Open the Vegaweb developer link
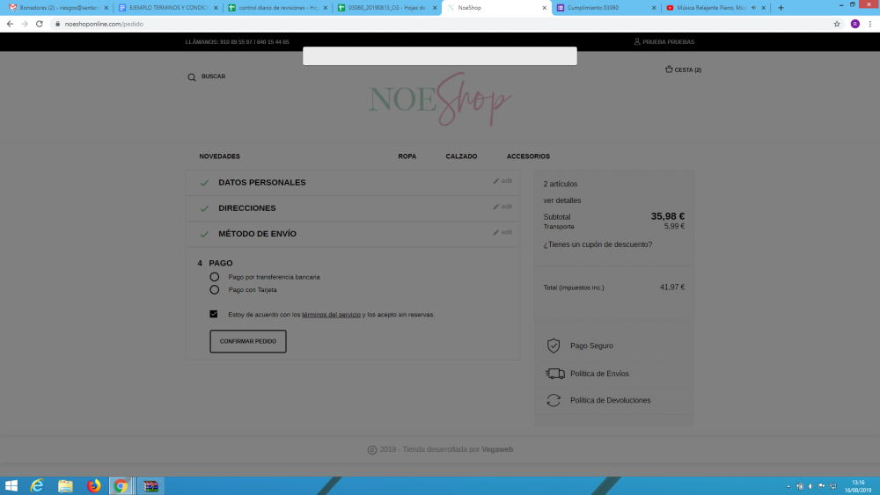This screenshot has width=880, height=495. [x=497, y=449]
